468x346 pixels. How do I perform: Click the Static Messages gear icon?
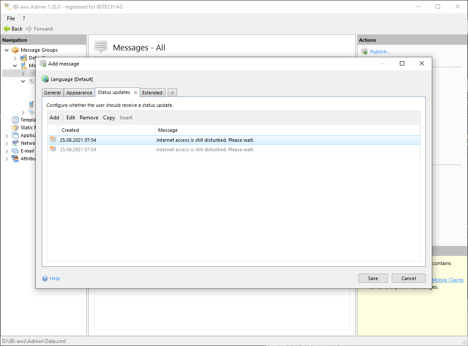[x=15, y=128]
